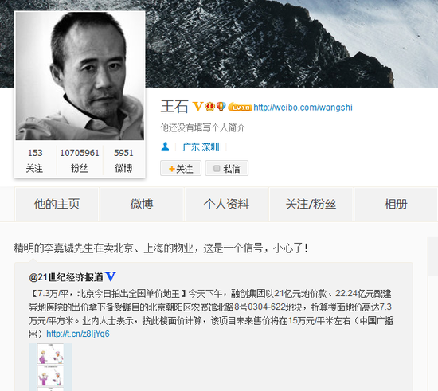Open the 他的主页 tab
The height and width of the screenshot is (391, 438).
coord(57,204)
